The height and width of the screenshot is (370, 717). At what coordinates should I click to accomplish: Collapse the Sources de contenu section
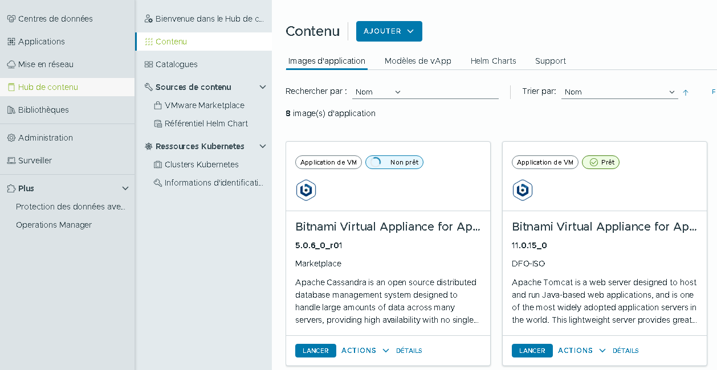click(x=263, y=87)
